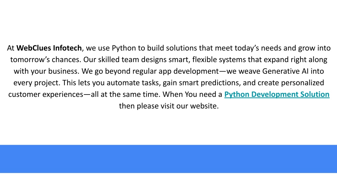
Task: Click the phrase "tomorrow's chances"
Action: [x=45, y=60]
